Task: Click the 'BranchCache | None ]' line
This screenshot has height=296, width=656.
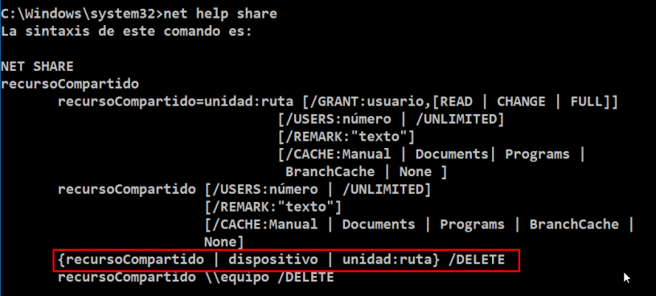Action: click(366, 171)
